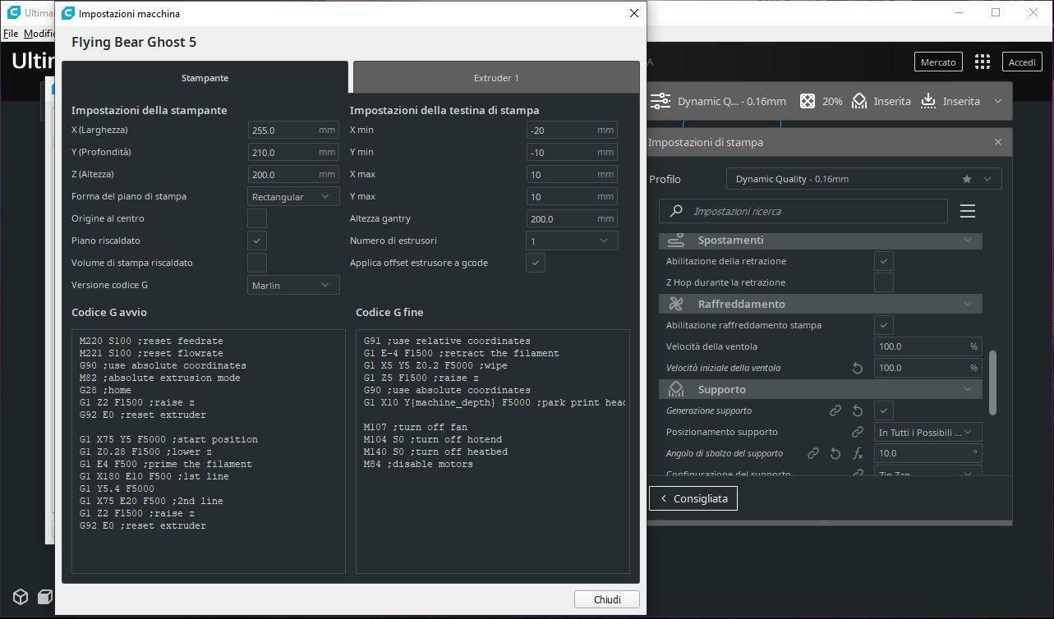The width and height of the screenshot is (1054, 619).
Task: Click the Z (Altezza) field
Action: [x=293, y=174]
